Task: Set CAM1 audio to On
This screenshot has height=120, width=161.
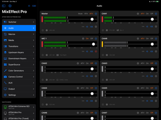Action: click(x=147, y=14)
